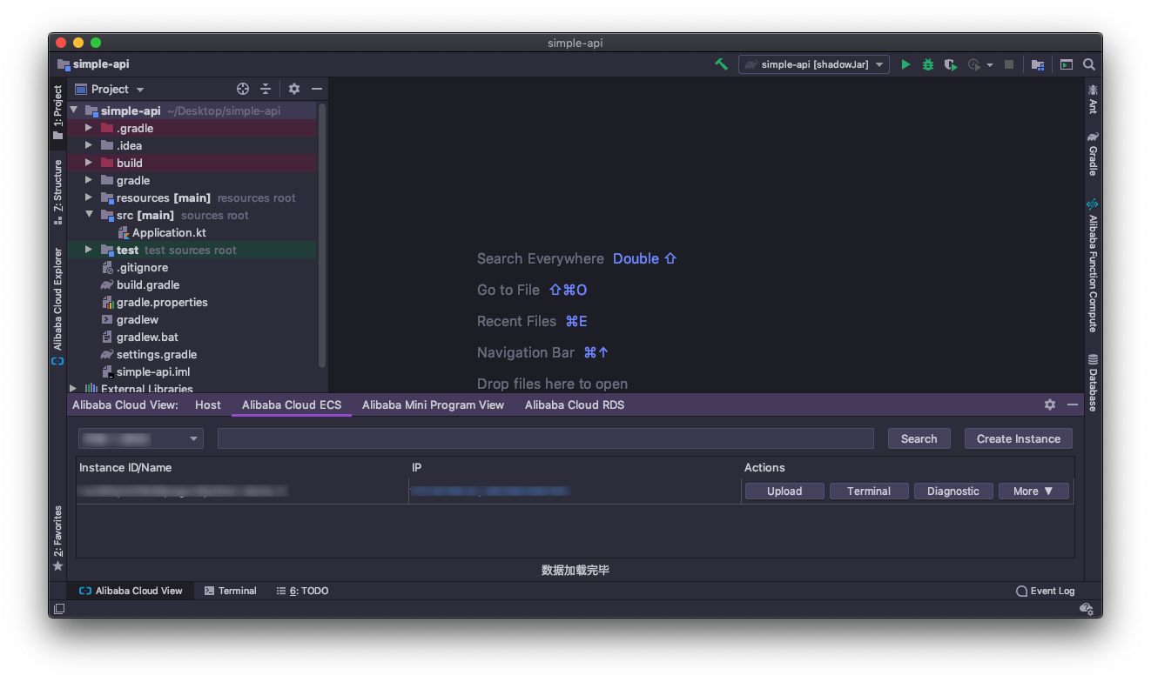Switch to Alibaba Mini Program View tab
This screenshot has height=682, width=1151.
point(433,405)
